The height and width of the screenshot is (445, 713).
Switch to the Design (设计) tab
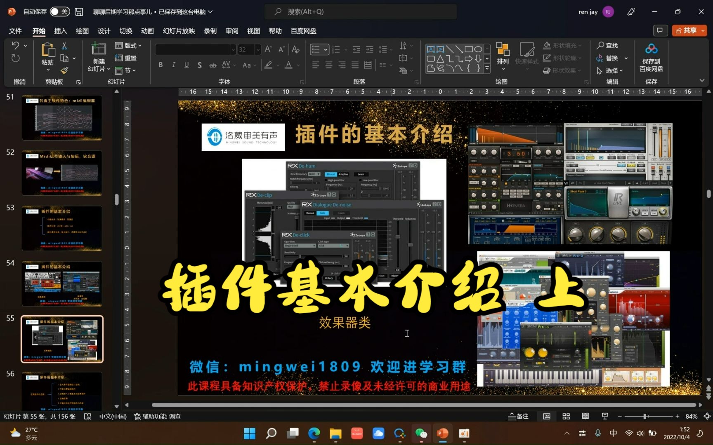pos(104,31)
